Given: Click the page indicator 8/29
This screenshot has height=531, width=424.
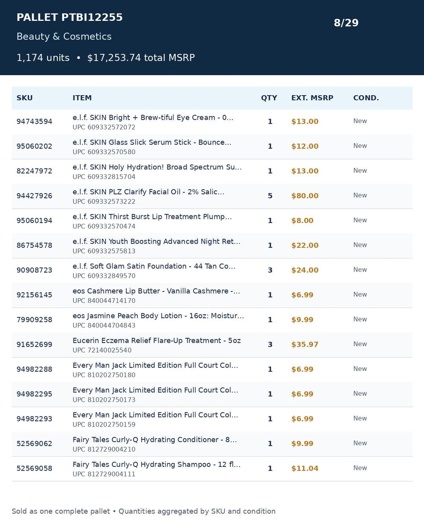Looking at the screenshot, I should 346,23.
